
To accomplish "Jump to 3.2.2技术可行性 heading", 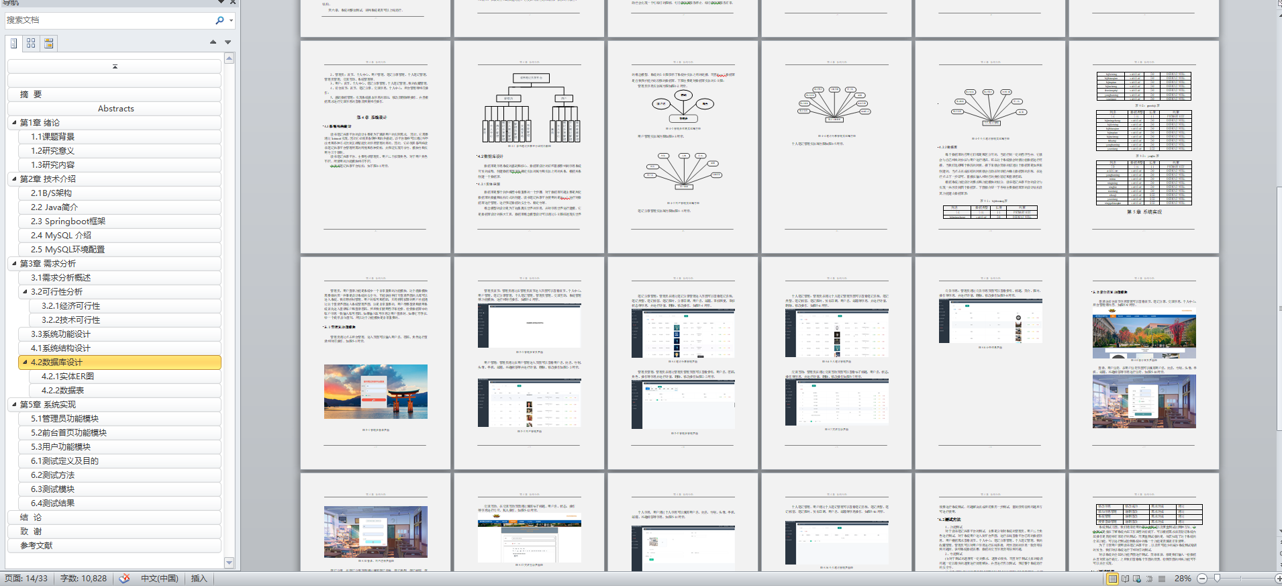I will click(125, 320).
